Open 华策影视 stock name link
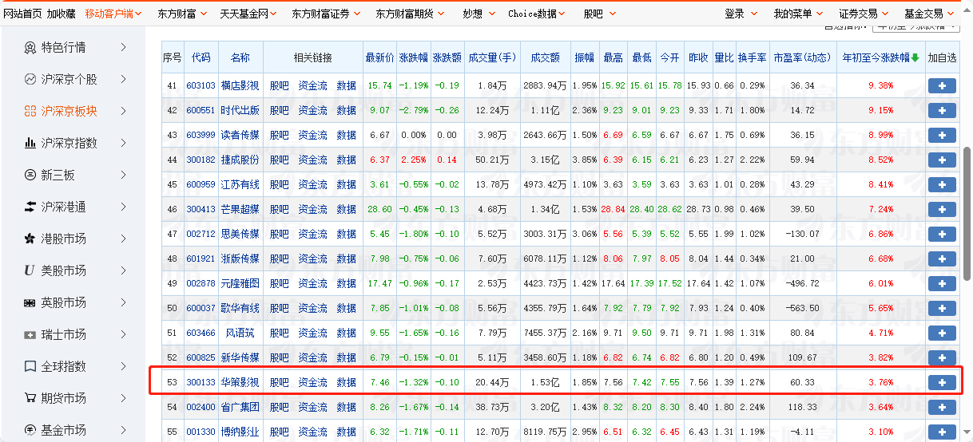 (240, 383)
